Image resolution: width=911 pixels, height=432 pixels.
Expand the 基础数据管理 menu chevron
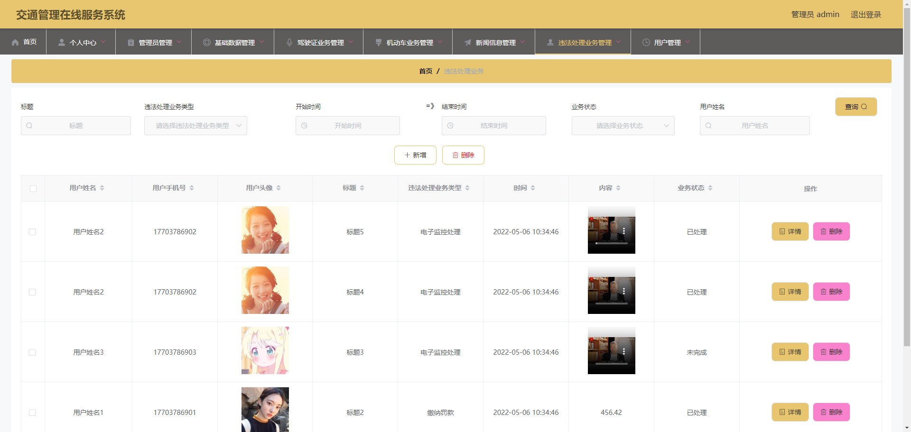[x=261, y=42]
